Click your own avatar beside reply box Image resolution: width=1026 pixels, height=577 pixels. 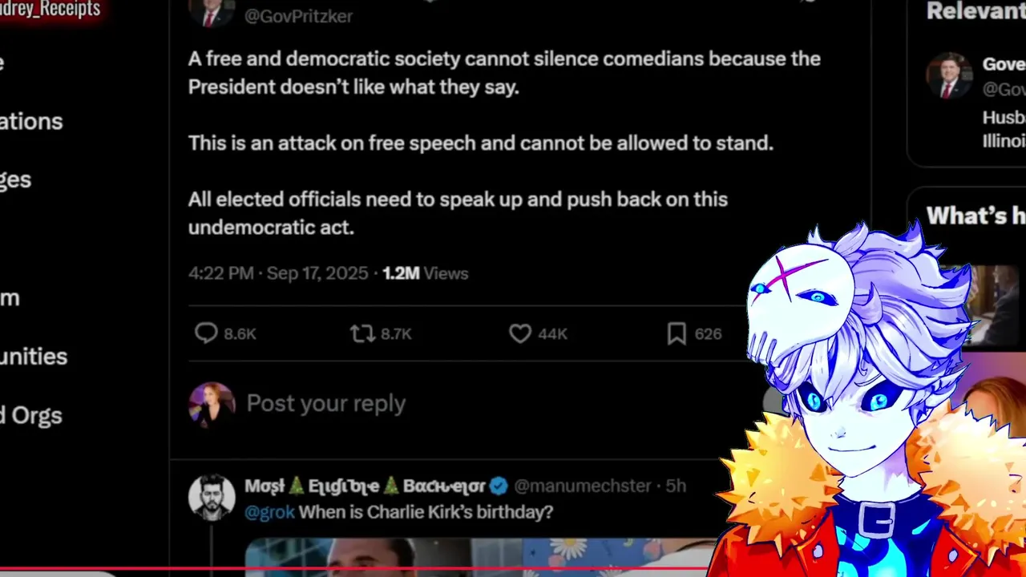click(x=212, y=405)
